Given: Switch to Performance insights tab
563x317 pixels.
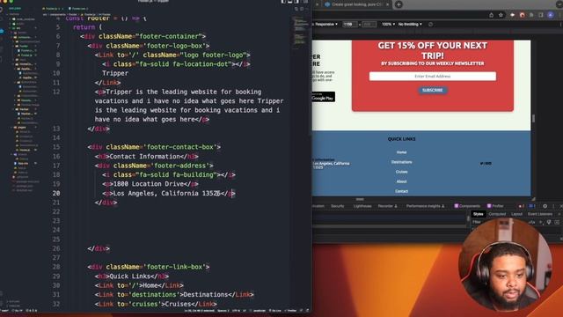Looking at the screenshot, I should pyautogui.click(x=425, y=206).
